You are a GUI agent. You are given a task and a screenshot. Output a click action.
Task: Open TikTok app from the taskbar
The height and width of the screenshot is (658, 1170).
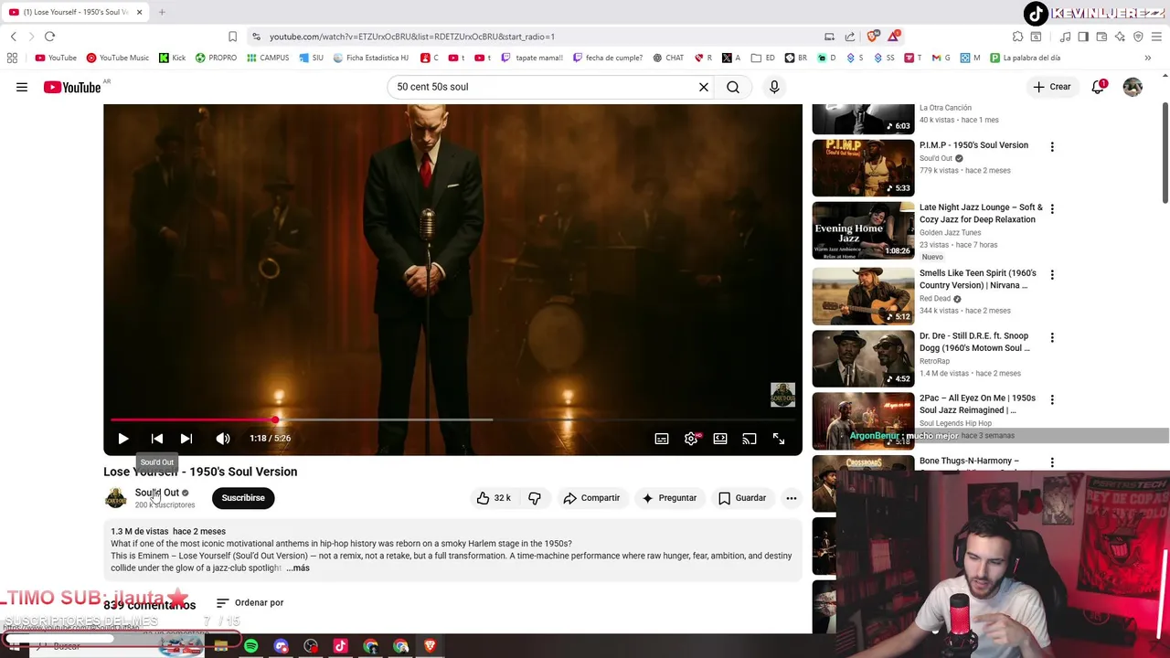[340, 646]
